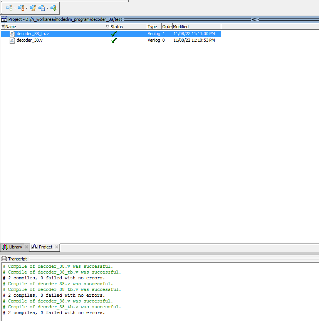Switch to the Project tab
Image resolution: width=319 pixels, height=321 pixels.
pos(45,247)
